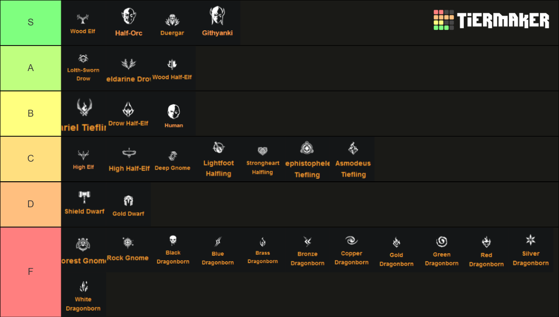Select the Gold Dwarf helmet icon
Screen dimensions: 559x317
[128, 200]
